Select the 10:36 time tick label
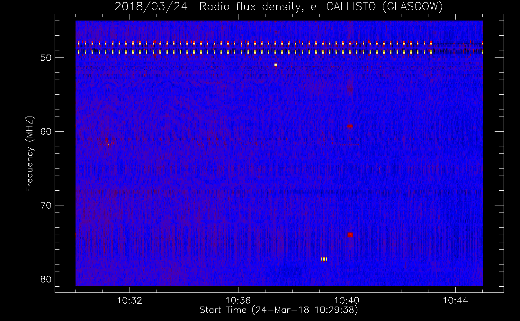The height and width of the screenshot is (321, 520). click(238, 301)
